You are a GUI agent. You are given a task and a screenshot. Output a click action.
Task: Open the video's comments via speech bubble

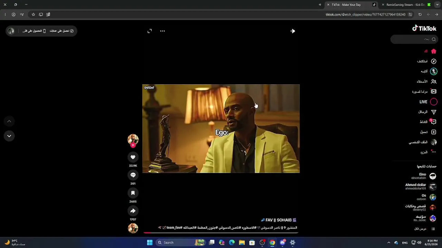pyautogui.click(x=133, y=175)
